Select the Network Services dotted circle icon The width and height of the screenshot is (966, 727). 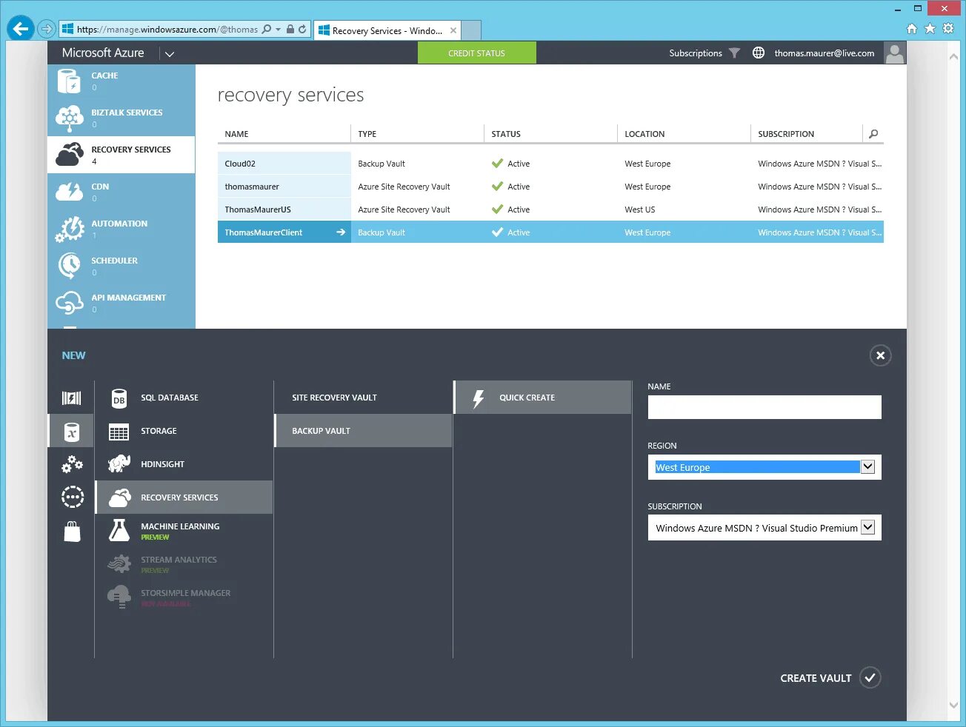pyautogui.click(x=72, y=497)
